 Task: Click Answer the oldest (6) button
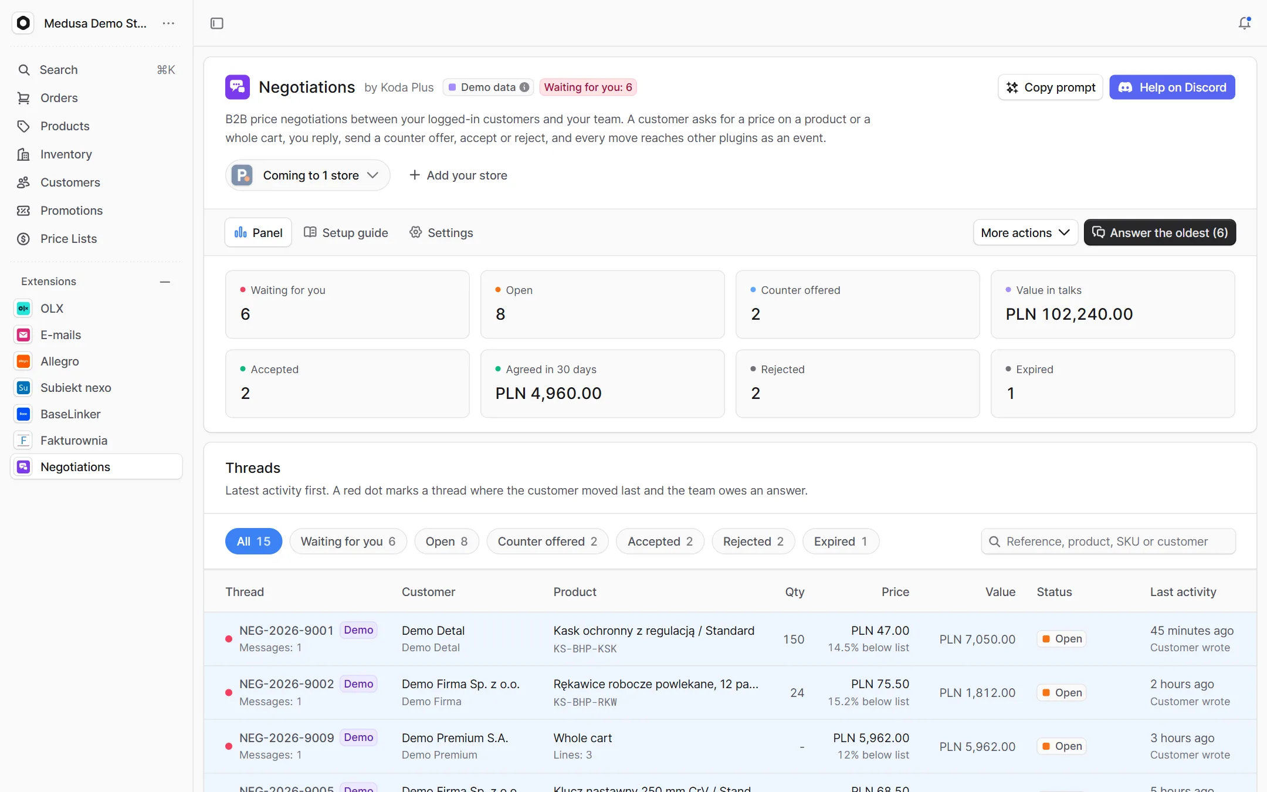point(1160,233)
